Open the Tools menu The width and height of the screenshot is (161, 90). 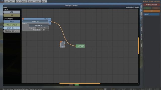pyautogui.click(x=24, y=1)
